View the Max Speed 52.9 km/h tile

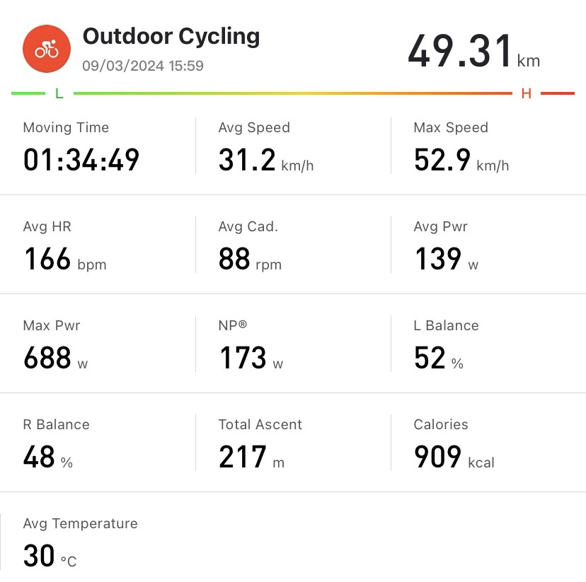(x=488, y=146)
